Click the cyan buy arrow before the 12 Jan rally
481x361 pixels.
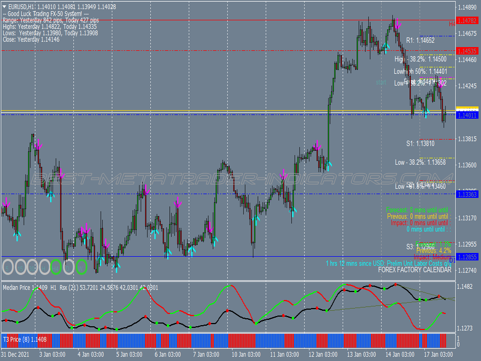(x=328, y=165)
